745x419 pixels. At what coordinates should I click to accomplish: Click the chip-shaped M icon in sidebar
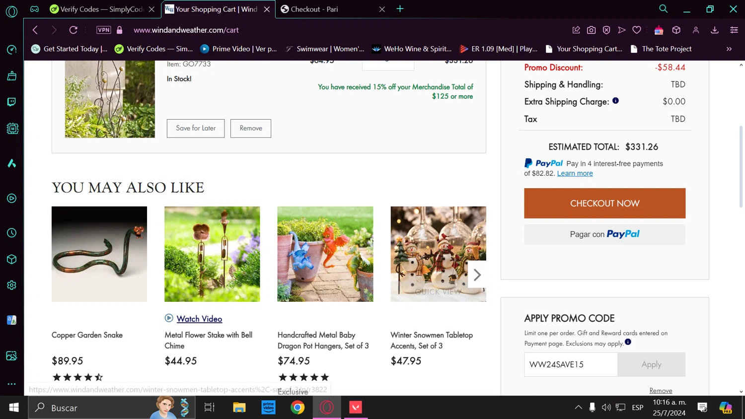(12, 129)
